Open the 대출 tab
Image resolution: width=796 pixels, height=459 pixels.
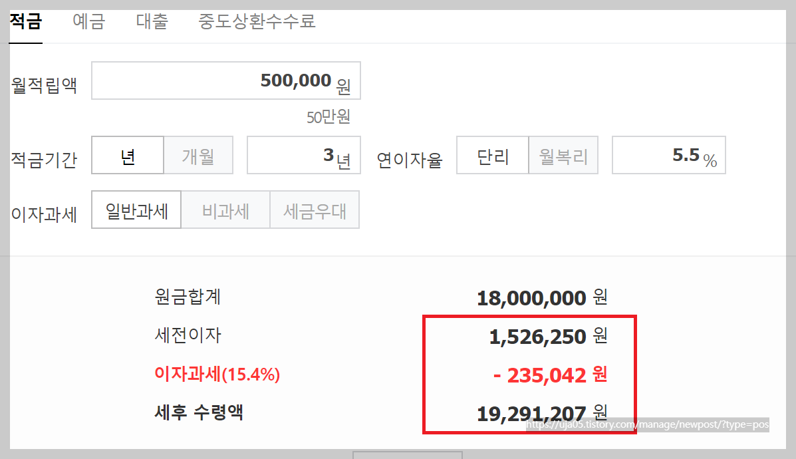[x=151, y=22]
